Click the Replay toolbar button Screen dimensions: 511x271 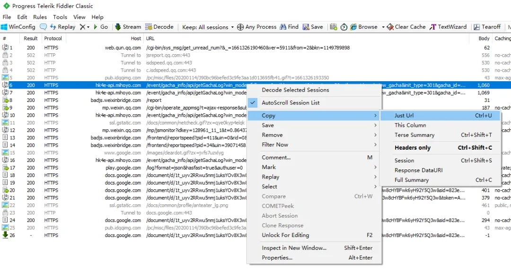[x=62, y=27]
